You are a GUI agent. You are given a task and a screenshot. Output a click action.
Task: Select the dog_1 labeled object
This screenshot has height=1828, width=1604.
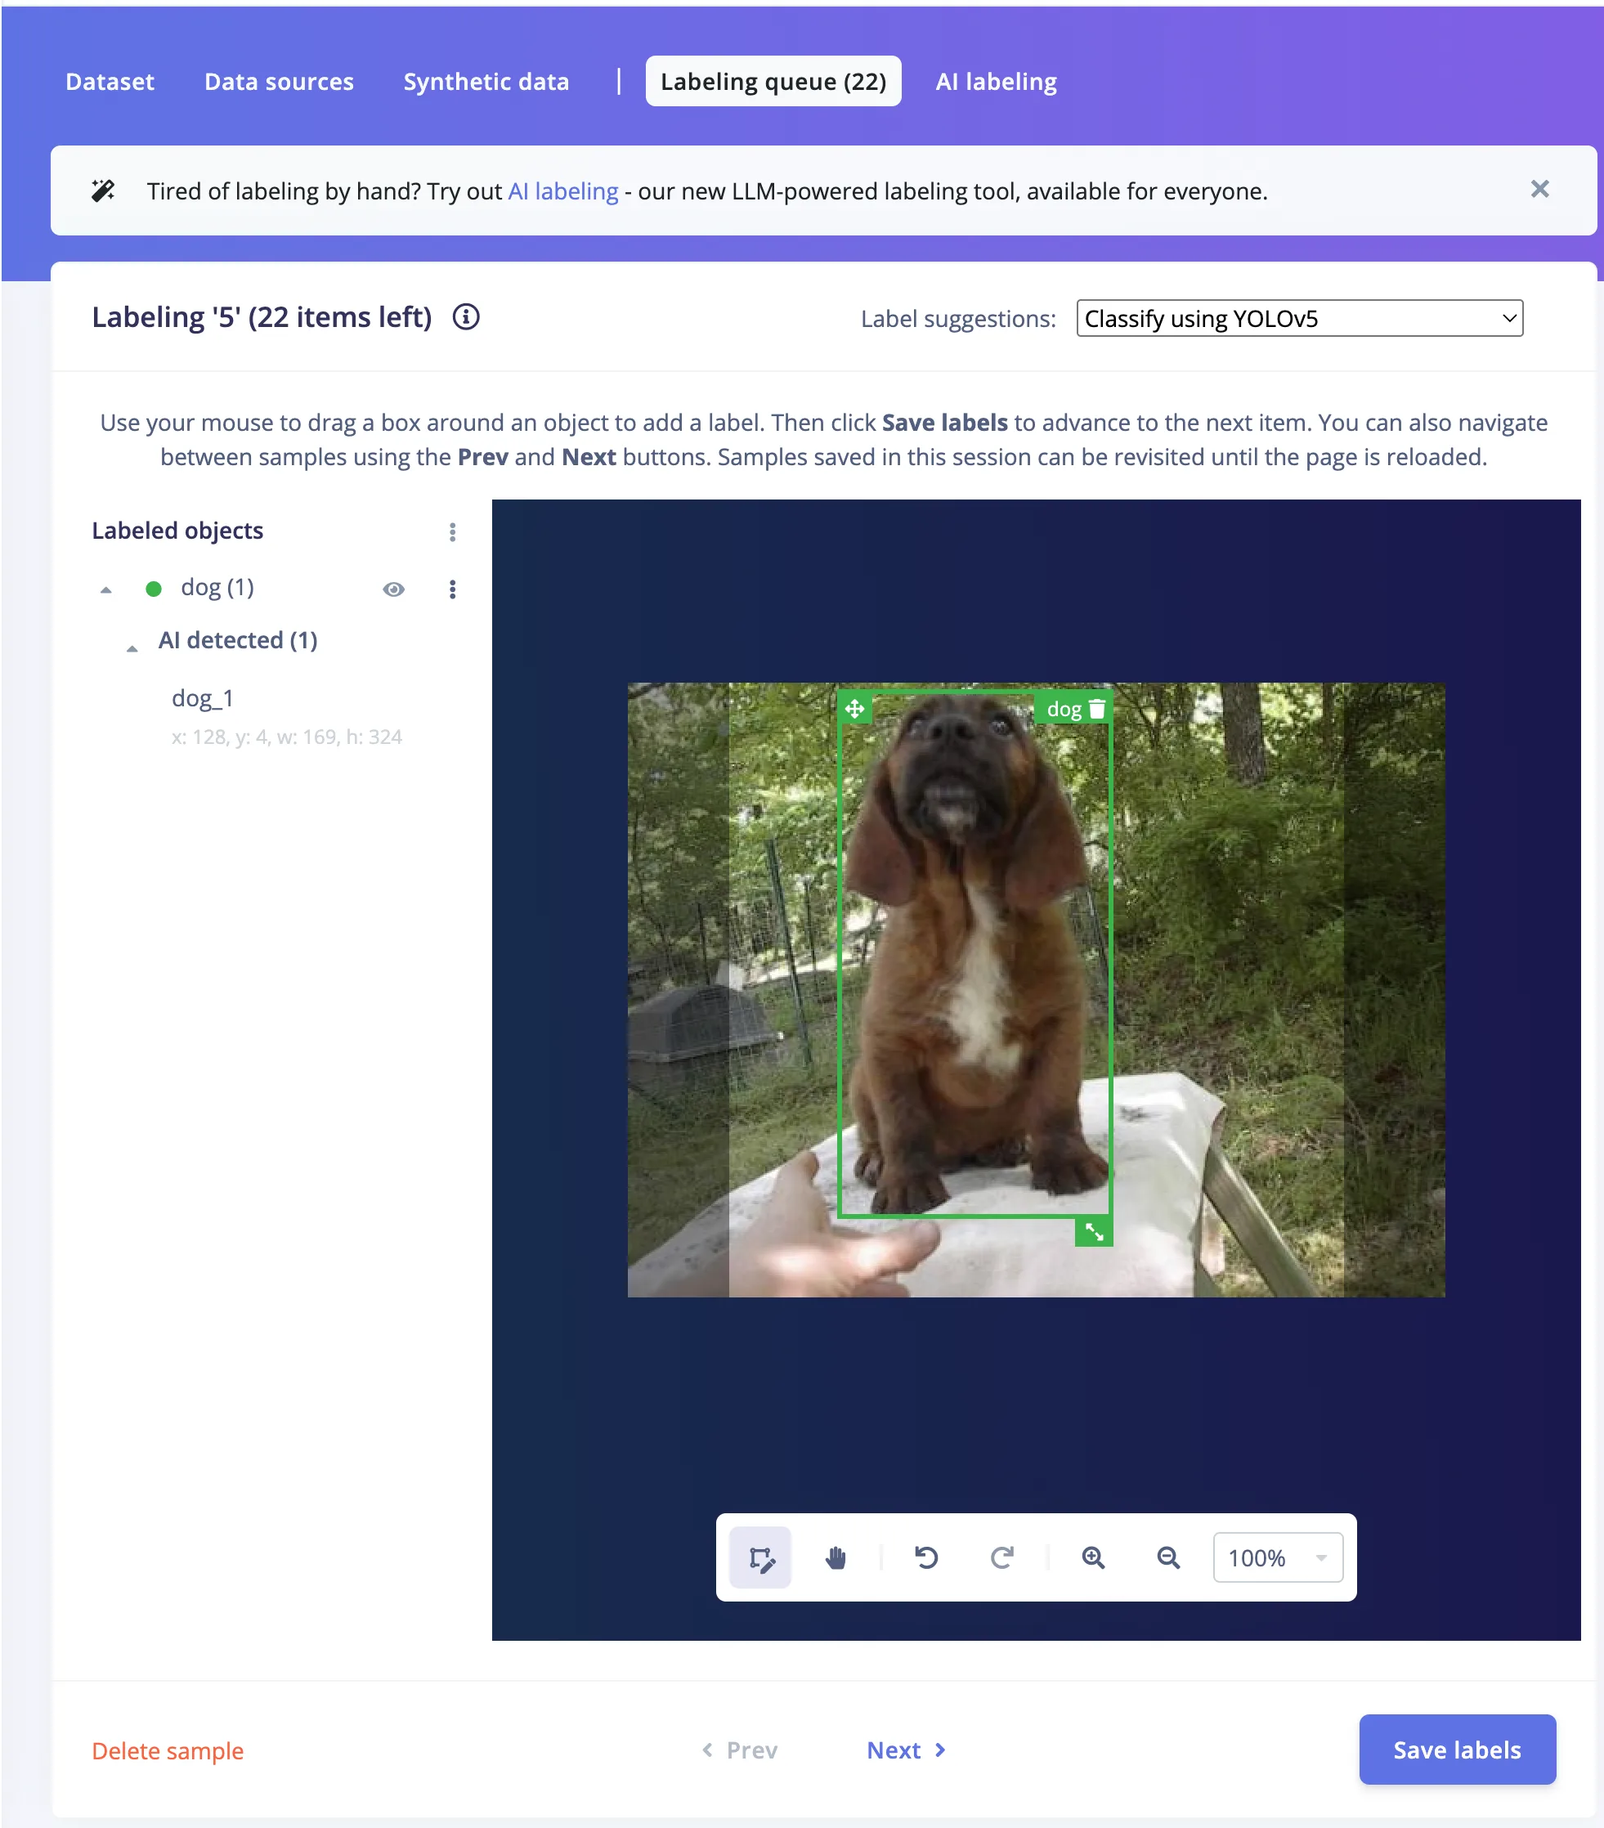point(203,697)
